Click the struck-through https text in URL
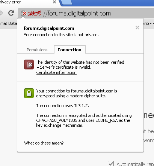Viewport: 154px width, 166px height. (34, 13)
